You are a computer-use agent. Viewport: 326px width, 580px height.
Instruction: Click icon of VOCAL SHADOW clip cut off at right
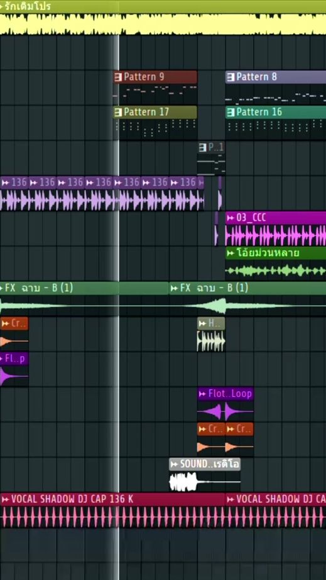pos(231,499)
